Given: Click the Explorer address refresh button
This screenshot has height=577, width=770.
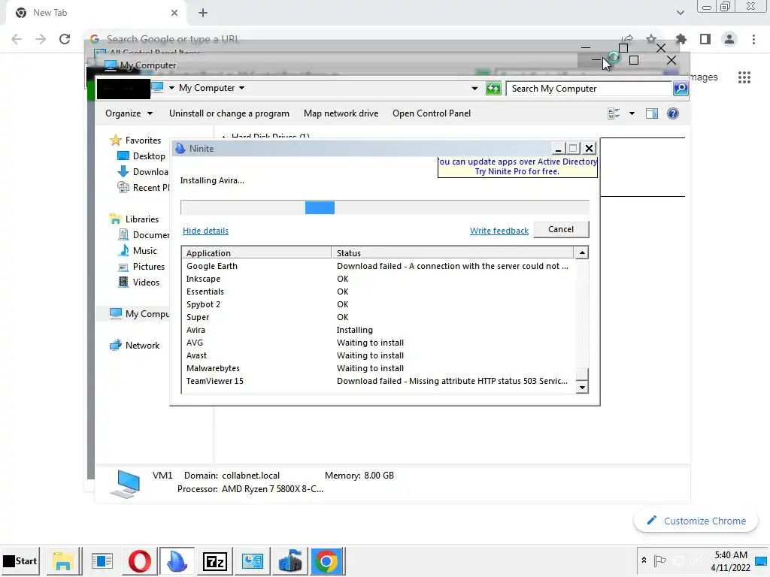Looking at the screenshot, I should click(x=493, y=89).
